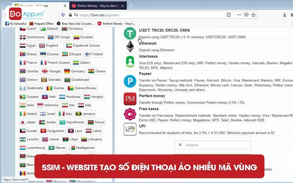
Task: Select Italy country button
Action: point(65,114)
